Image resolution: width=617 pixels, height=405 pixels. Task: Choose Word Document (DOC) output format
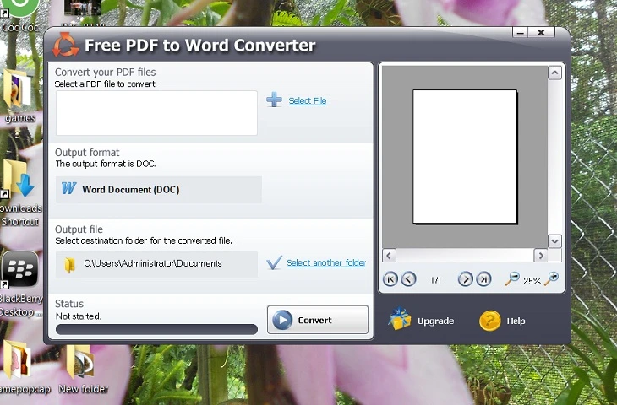point(159,190)
